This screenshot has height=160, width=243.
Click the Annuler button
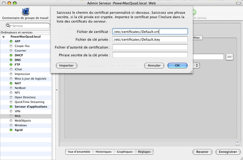(x=154, y=65)
